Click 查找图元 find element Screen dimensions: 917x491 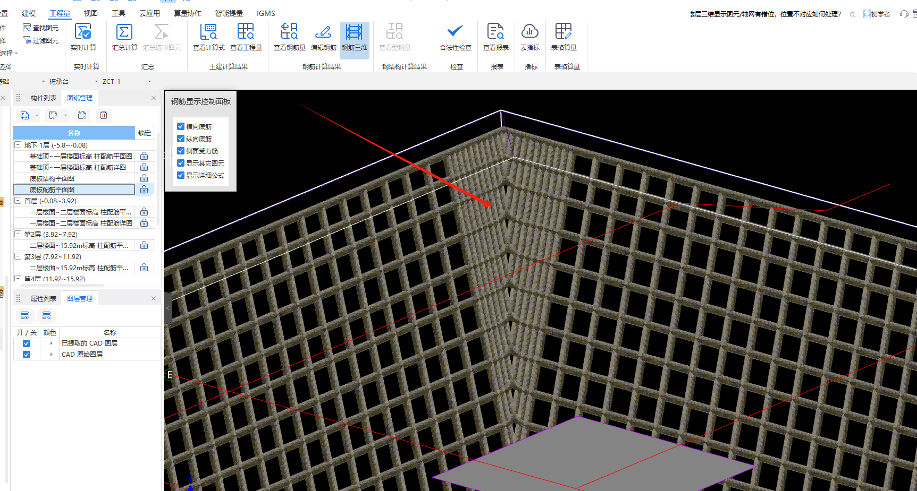(x=41, y=28)
